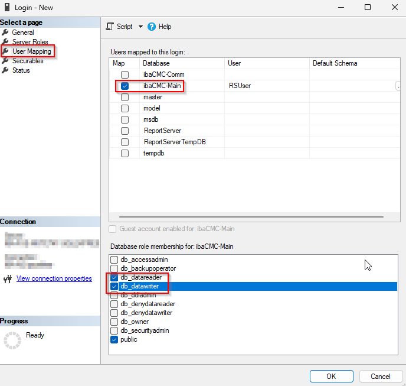Open the Script dropdown arrow

140,27
